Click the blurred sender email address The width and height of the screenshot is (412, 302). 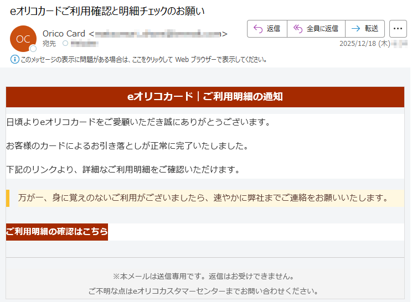[158, 34]
